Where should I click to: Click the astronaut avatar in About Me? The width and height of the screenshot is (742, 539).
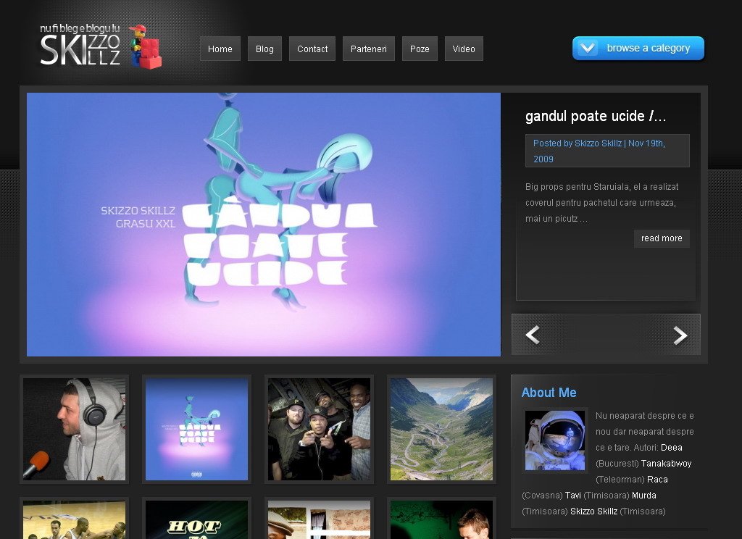tap(555, 440)
